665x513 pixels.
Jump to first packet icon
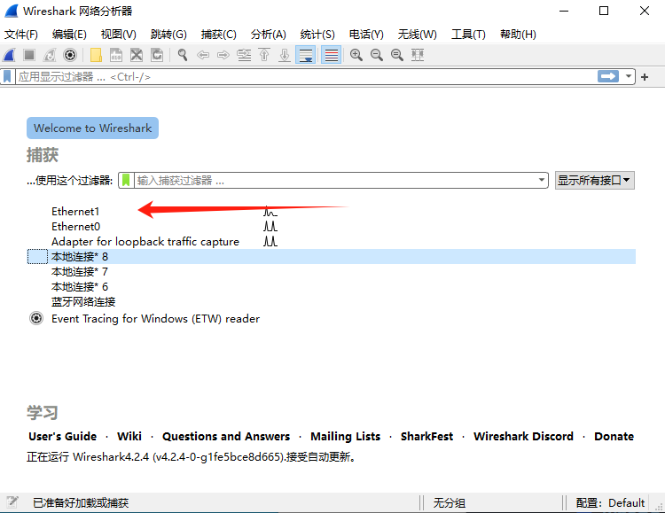(x=264, y=55)
